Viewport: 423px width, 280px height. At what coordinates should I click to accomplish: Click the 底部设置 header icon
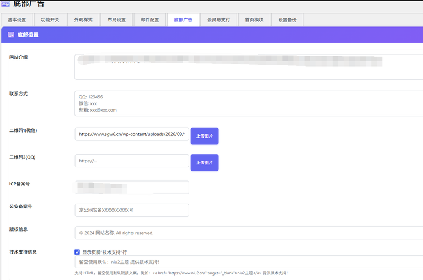click(x=11, y=35)
